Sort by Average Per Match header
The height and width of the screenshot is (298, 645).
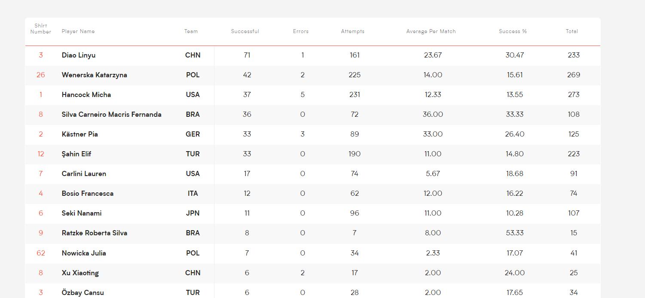pos(431,31)
